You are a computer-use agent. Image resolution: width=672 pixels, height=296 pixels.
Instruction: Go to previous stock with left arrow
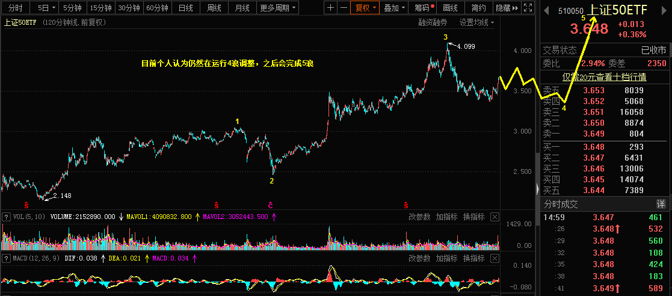(x=546, y=11)
